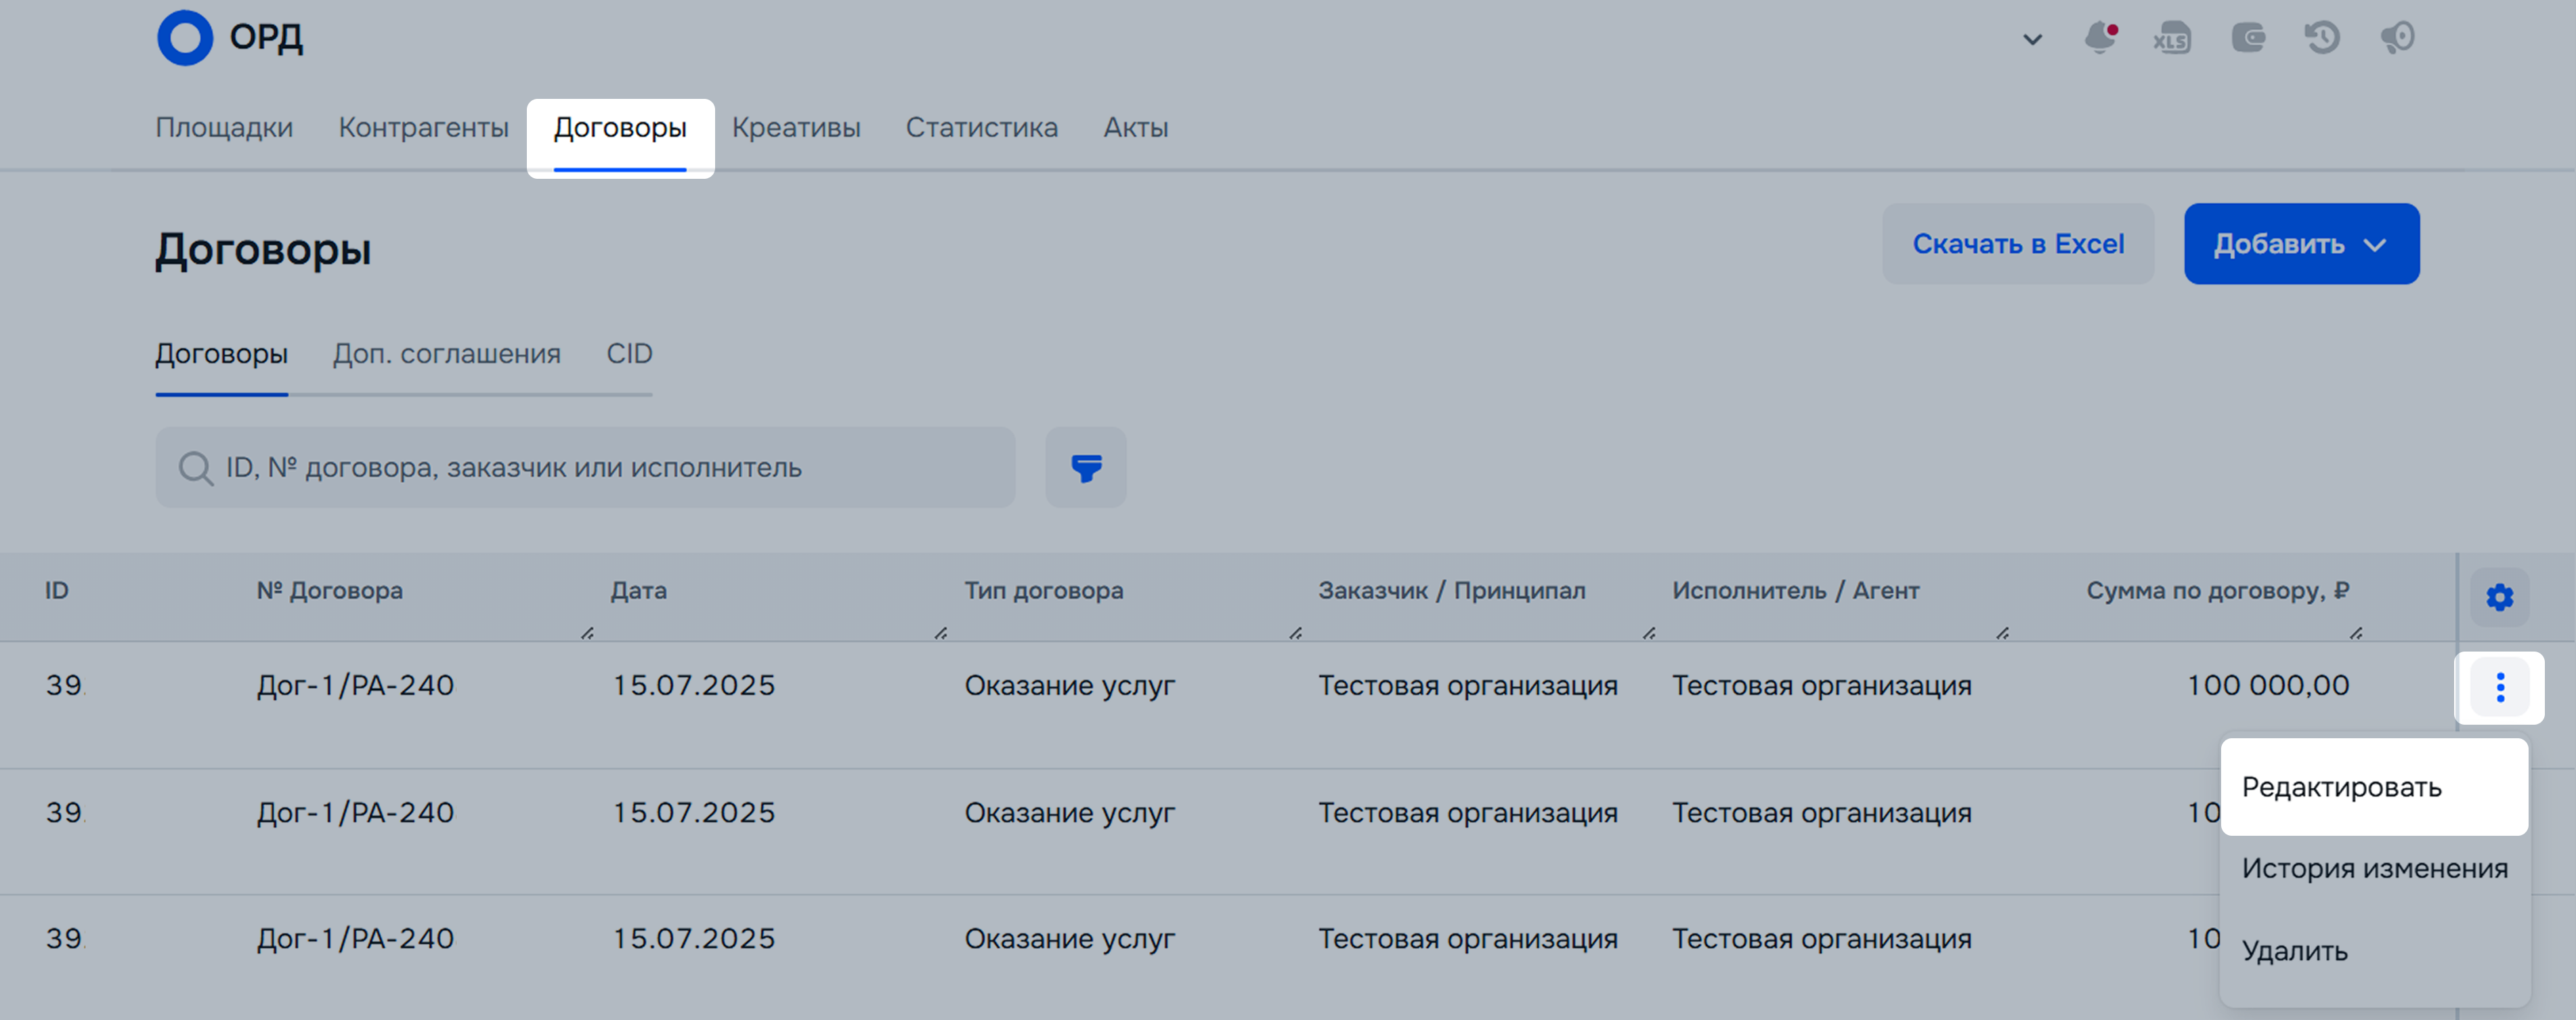Image resolution: width=2576 pixels, height=1020 pixels.
Task: Click the Сумма по договору resize handle
Action: point(2356,633)
